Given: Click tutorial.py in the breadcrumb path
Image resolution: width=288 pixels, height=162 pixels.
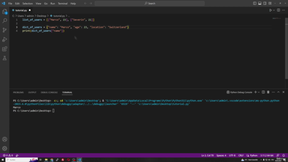Looking at the screenshot, I should (59, 16).
